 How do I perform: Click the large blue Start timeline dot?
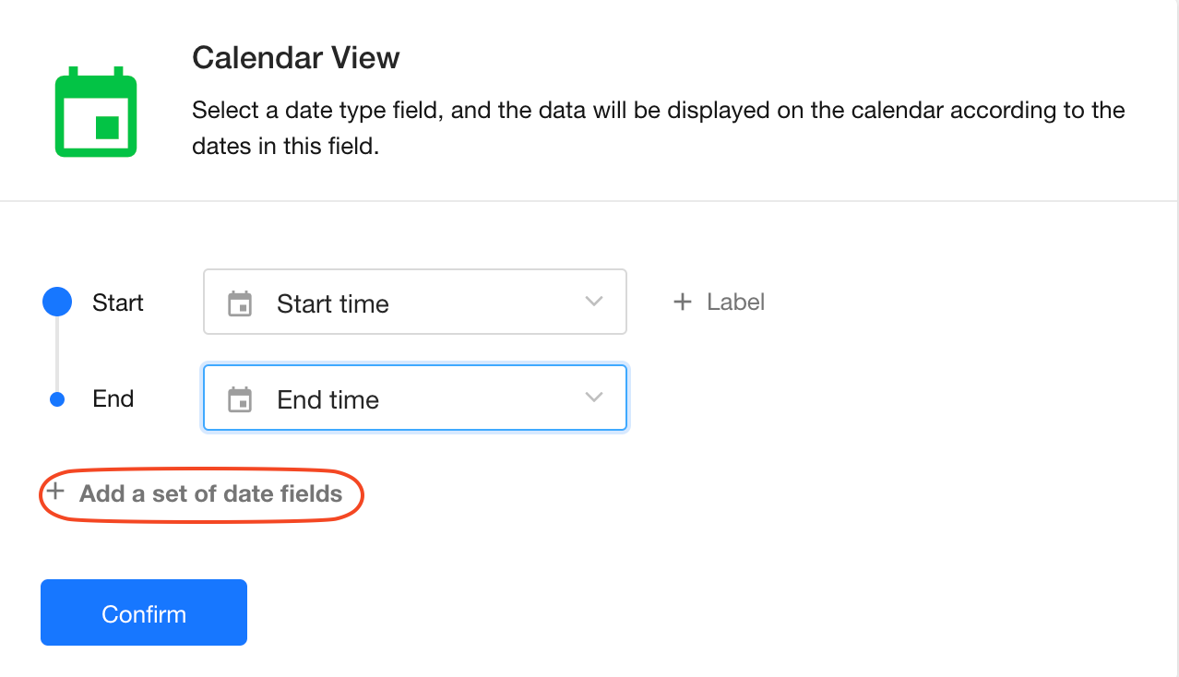(x=57, y=302)
